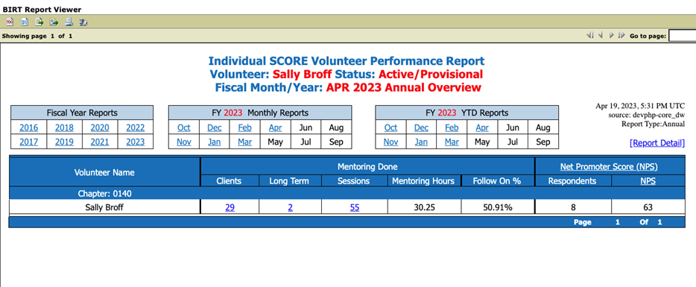The image size is (696, 287).
Task: Open the 2020 fiscal year report
Action: (x=100, y=128)
